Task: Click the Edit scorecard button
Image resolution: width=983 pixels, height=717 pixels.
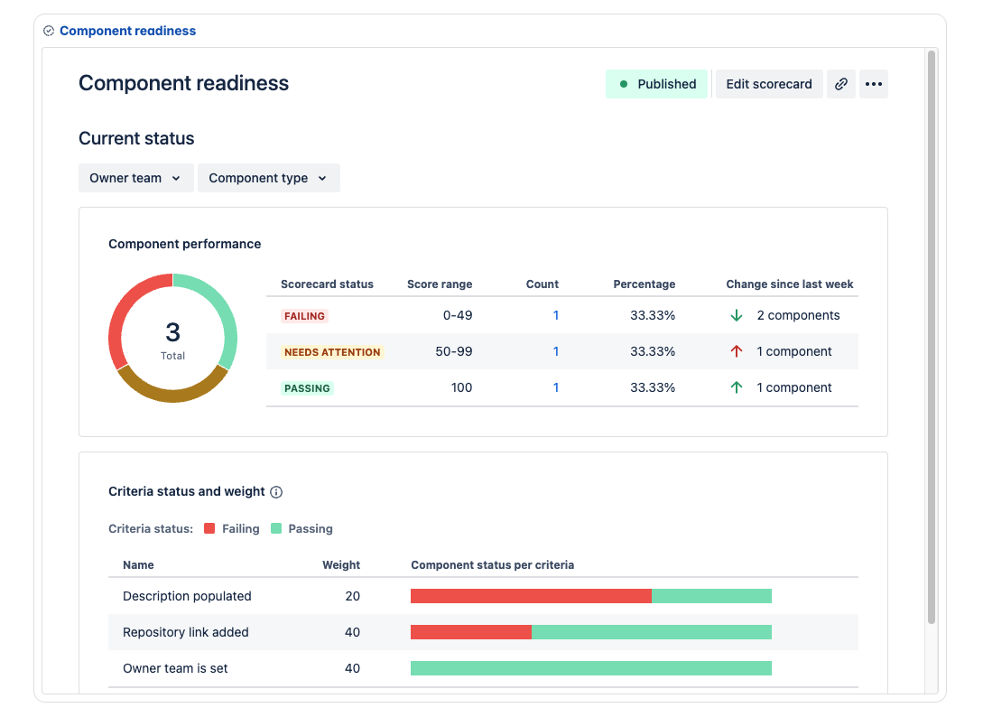Action: pos(768,83)
